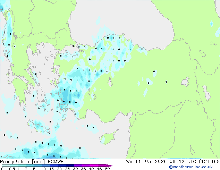
Task: Click the above-50 mm legend arrow tip
Action: tap(110, 165)
